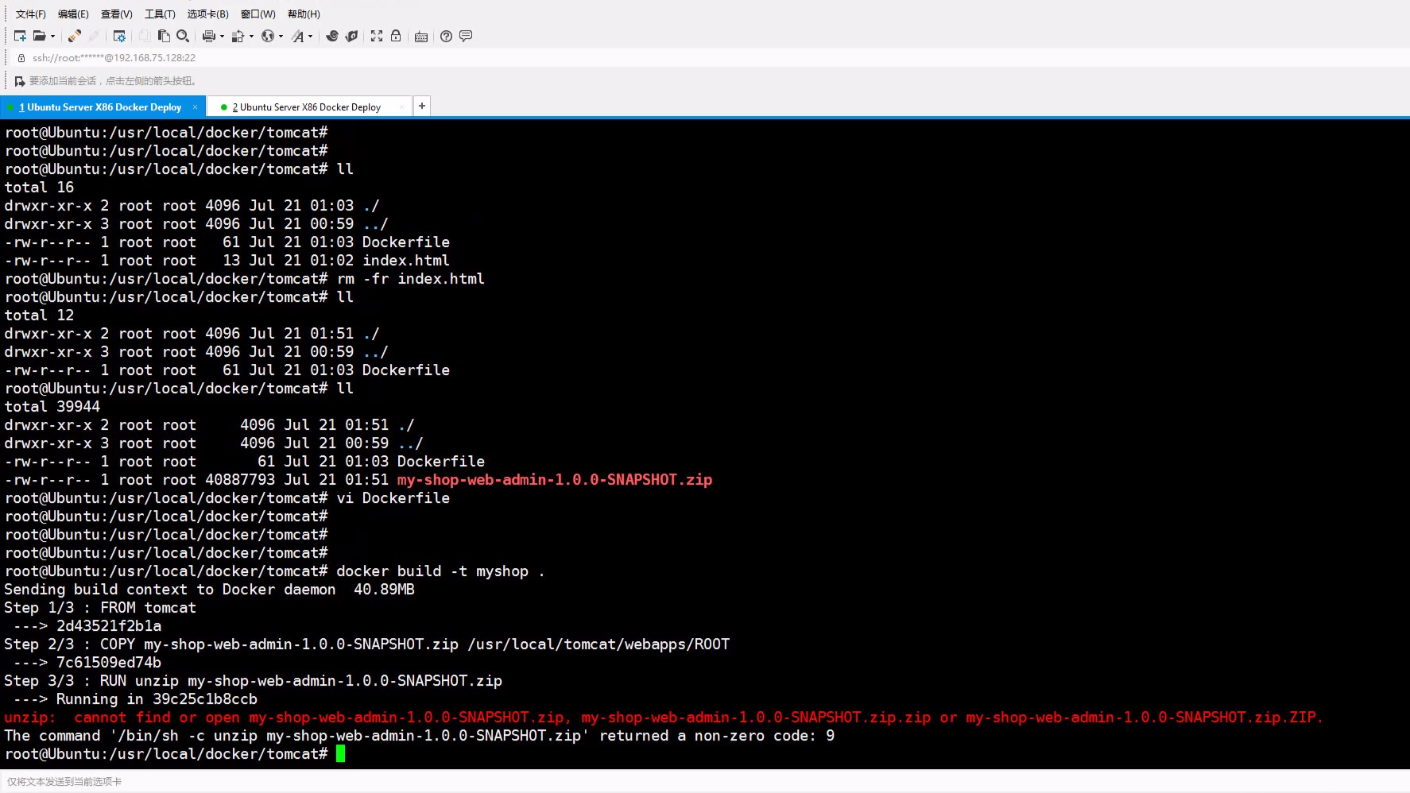Expand the Encoding dropdown arrow
Image resolution: width=1410 pixels, height=793 pixels.
pos(281,36)
